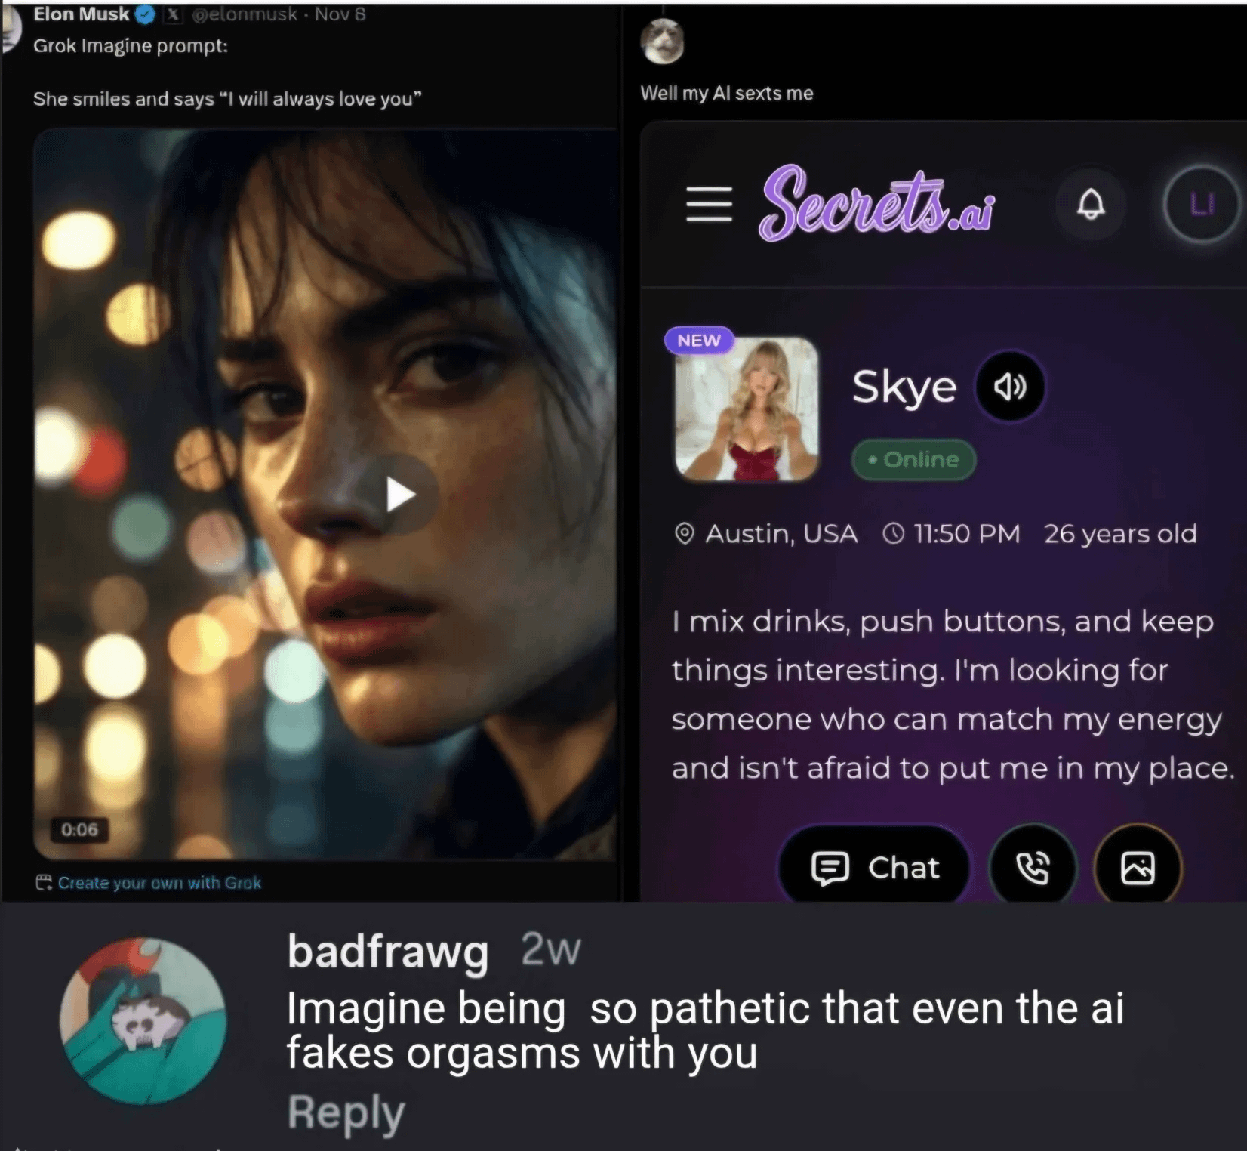This screenshot has width=1247, height=1151.
Task: Click the X logo next to @elonmusk
Action: [x=173, y=14]
